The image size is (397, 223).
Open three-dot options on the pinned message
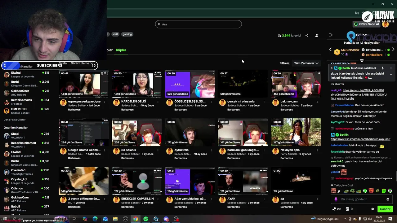pos(391,68)
